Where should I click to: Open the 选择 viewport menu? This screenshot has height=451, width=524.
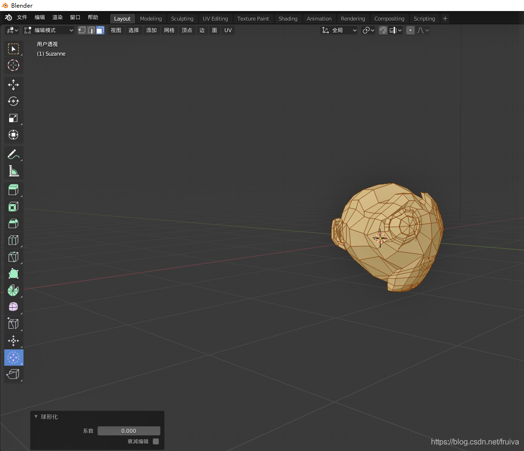134,30
